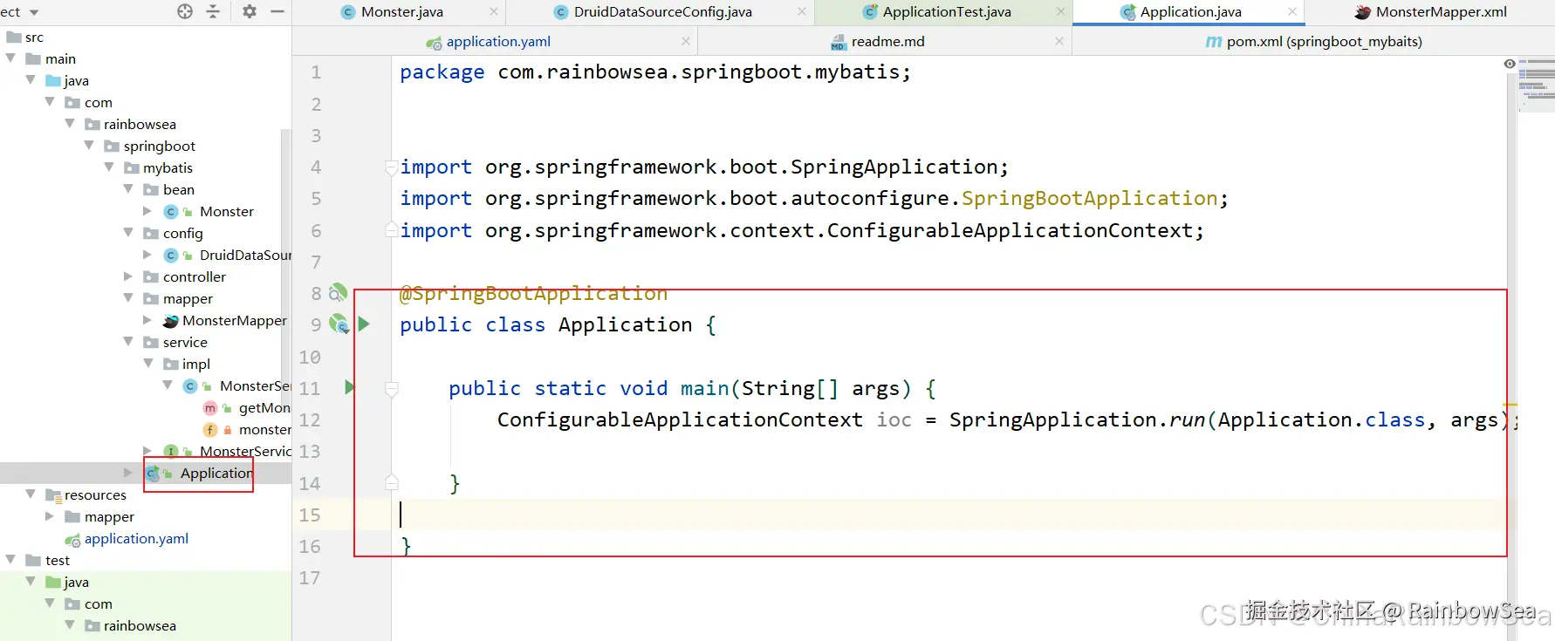Select the java folder under test
1555x641 pixels.
[76, 582]
